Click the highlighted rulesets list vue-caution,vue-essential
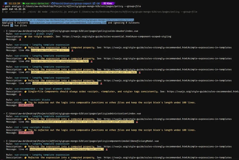Viewport: 239px width, 160px height. point(68,23)
